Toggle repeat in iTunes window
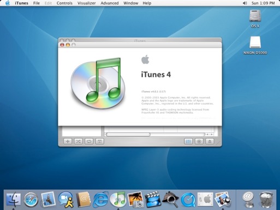 pos(89,141)
